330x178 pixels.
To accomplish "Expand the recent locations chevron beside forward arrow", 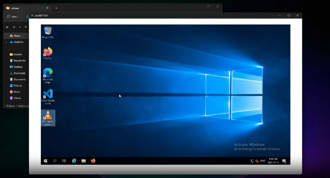I will pos(20,27).
